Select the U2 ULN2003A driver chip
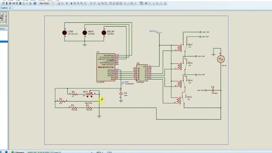The height and width of the screenshot is (153, 272). point(142,73)
